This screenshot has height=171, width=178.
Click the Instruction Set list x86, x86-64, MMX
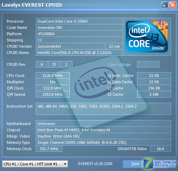coord(103,109)
